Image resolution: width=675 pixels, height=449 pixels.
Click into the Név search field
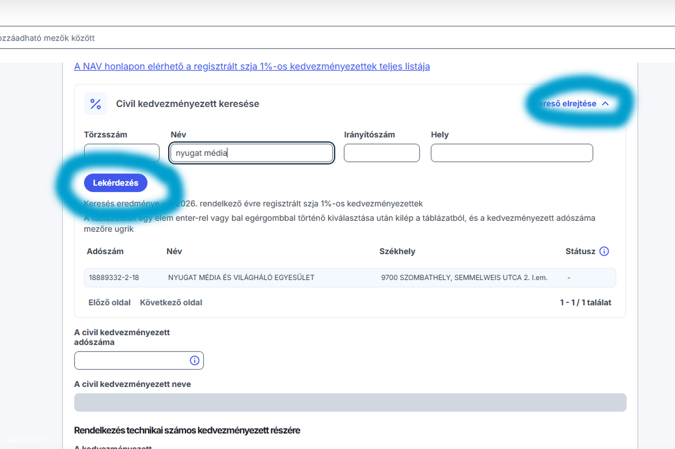click(251, 153)
